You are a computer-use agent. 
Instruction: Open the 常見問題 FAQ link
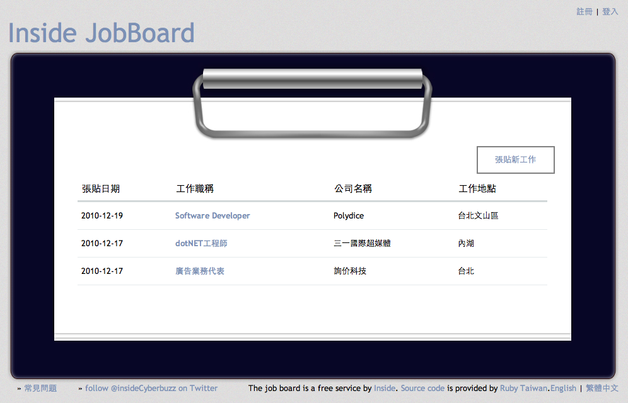(40, 389)
